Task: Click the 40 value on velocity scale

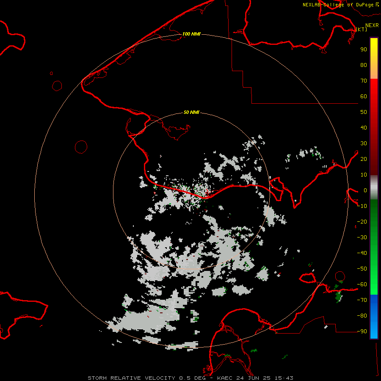Action: (364, 128)
